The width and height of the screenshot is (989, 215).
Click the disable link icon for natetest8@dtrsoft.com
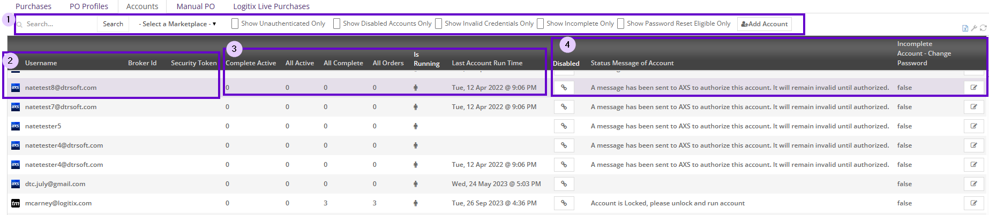coord(564,88)
